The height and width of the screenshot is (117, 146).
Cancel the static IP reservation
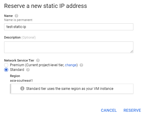[x=109, y=110]
